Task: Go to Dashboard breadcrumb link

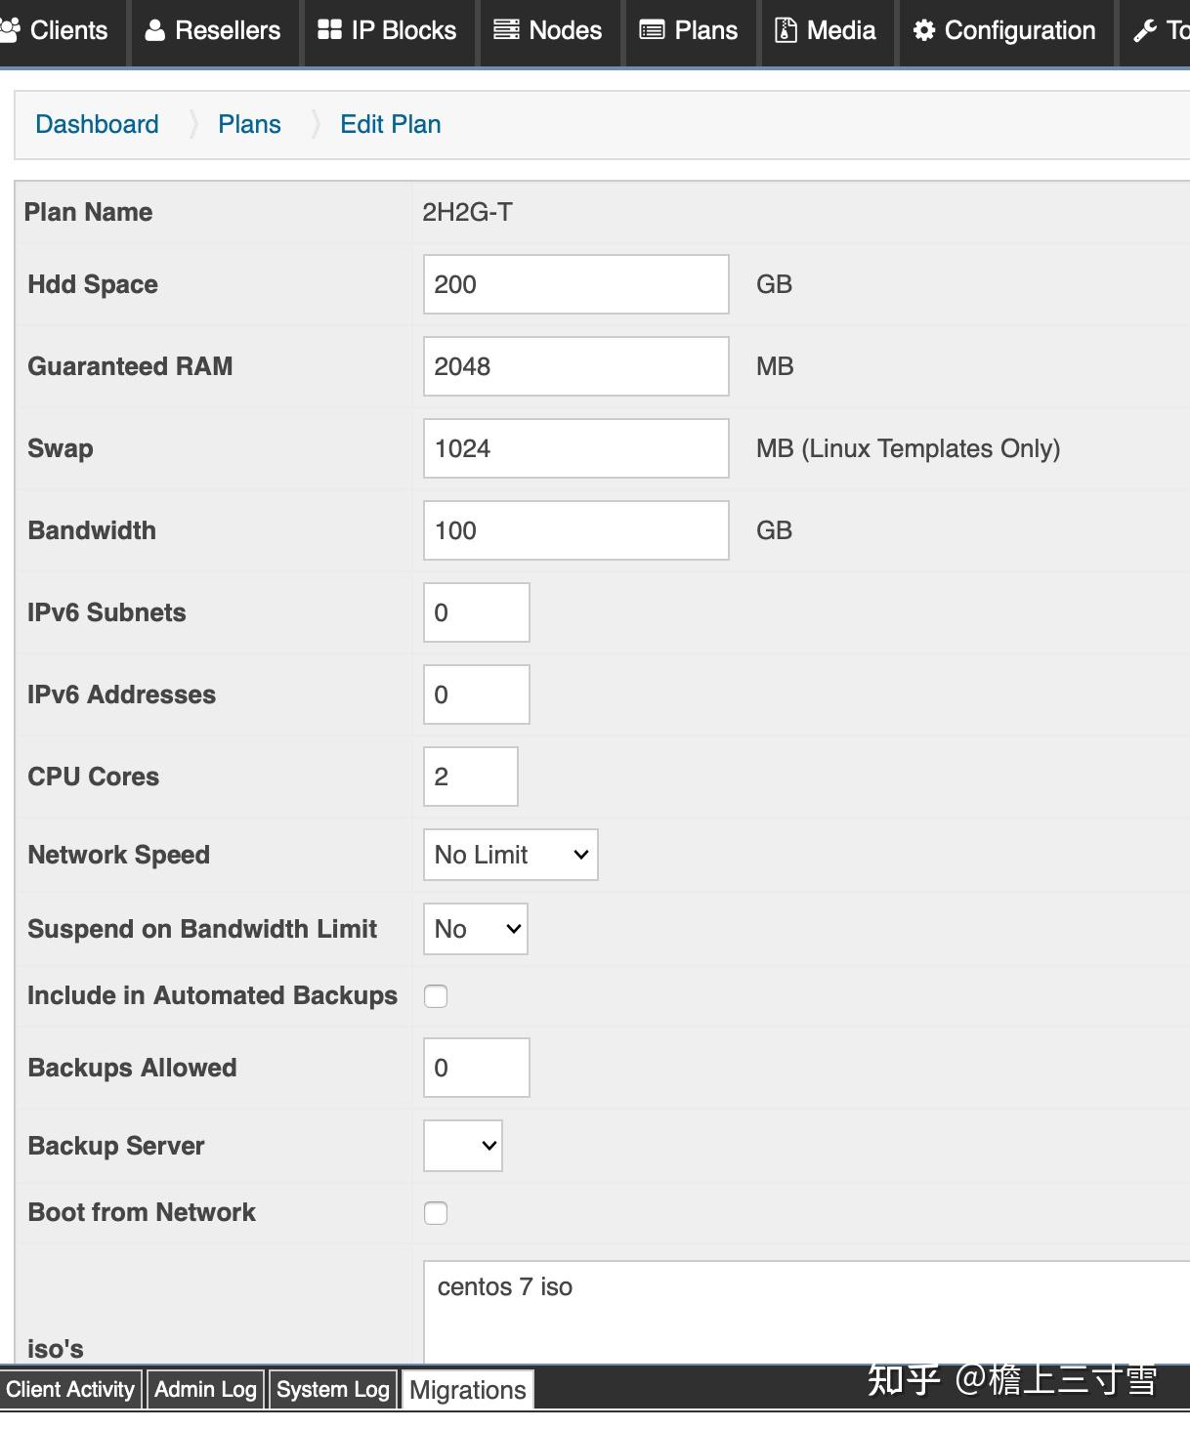Action: click(x=97, y=124)
